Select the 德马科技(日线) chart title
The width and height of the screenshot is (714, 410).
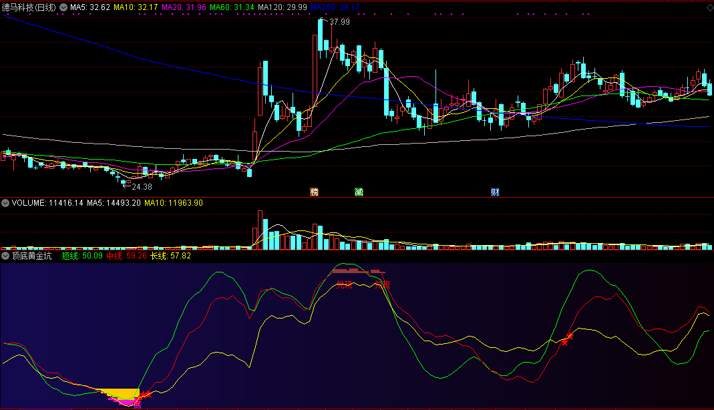tap(29, 7)
